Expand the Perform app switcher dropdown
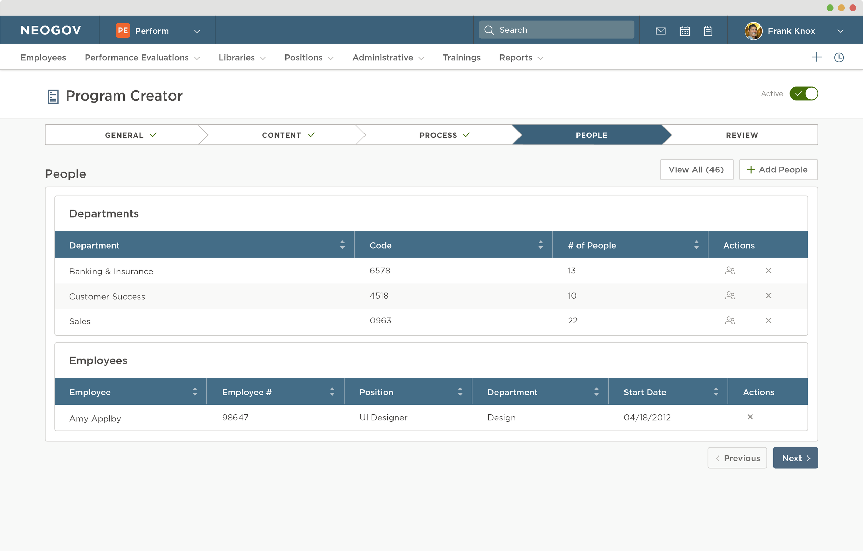The width and height of the screenshot is (863, 551). pos(197,31)
